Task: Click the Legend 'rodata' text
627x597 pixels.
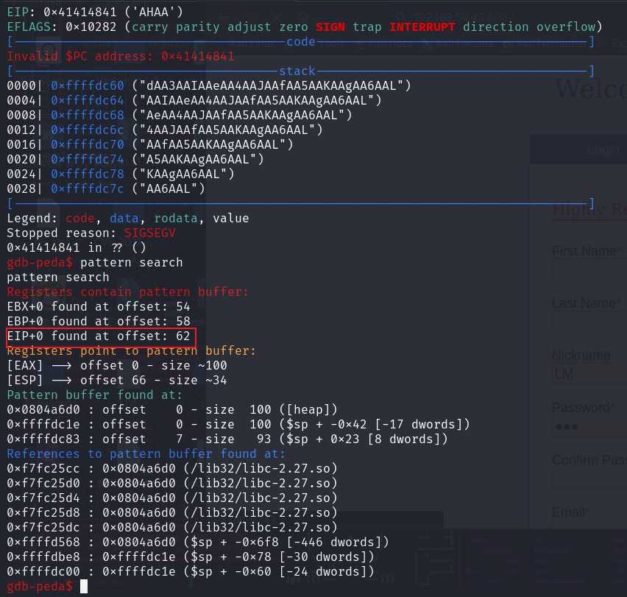Action: pos(176,219)
